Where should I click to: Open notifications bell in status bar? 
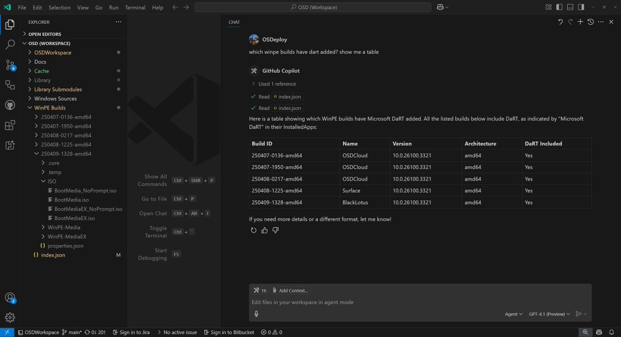[x=612, y=332]
